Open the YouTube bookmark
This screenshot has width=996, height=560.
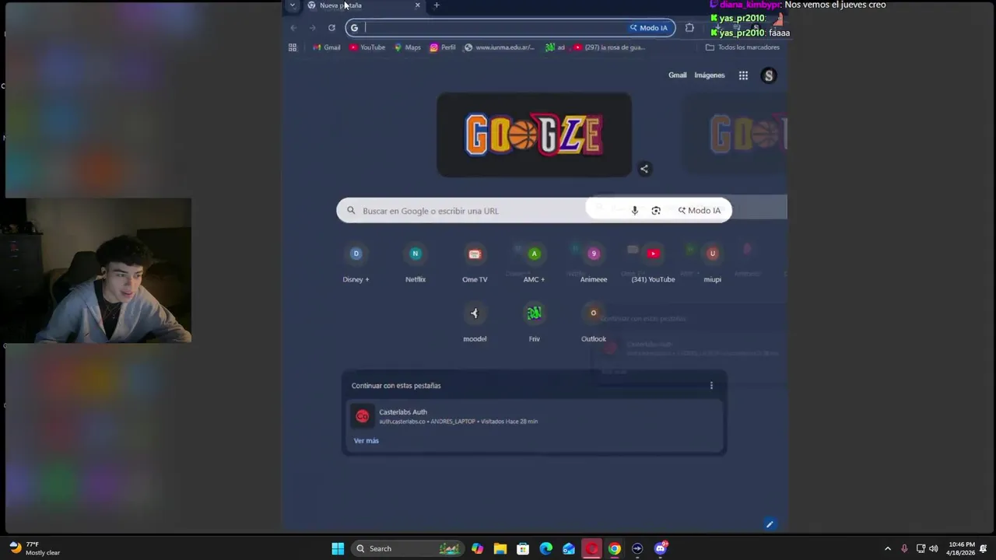(367, 47)
